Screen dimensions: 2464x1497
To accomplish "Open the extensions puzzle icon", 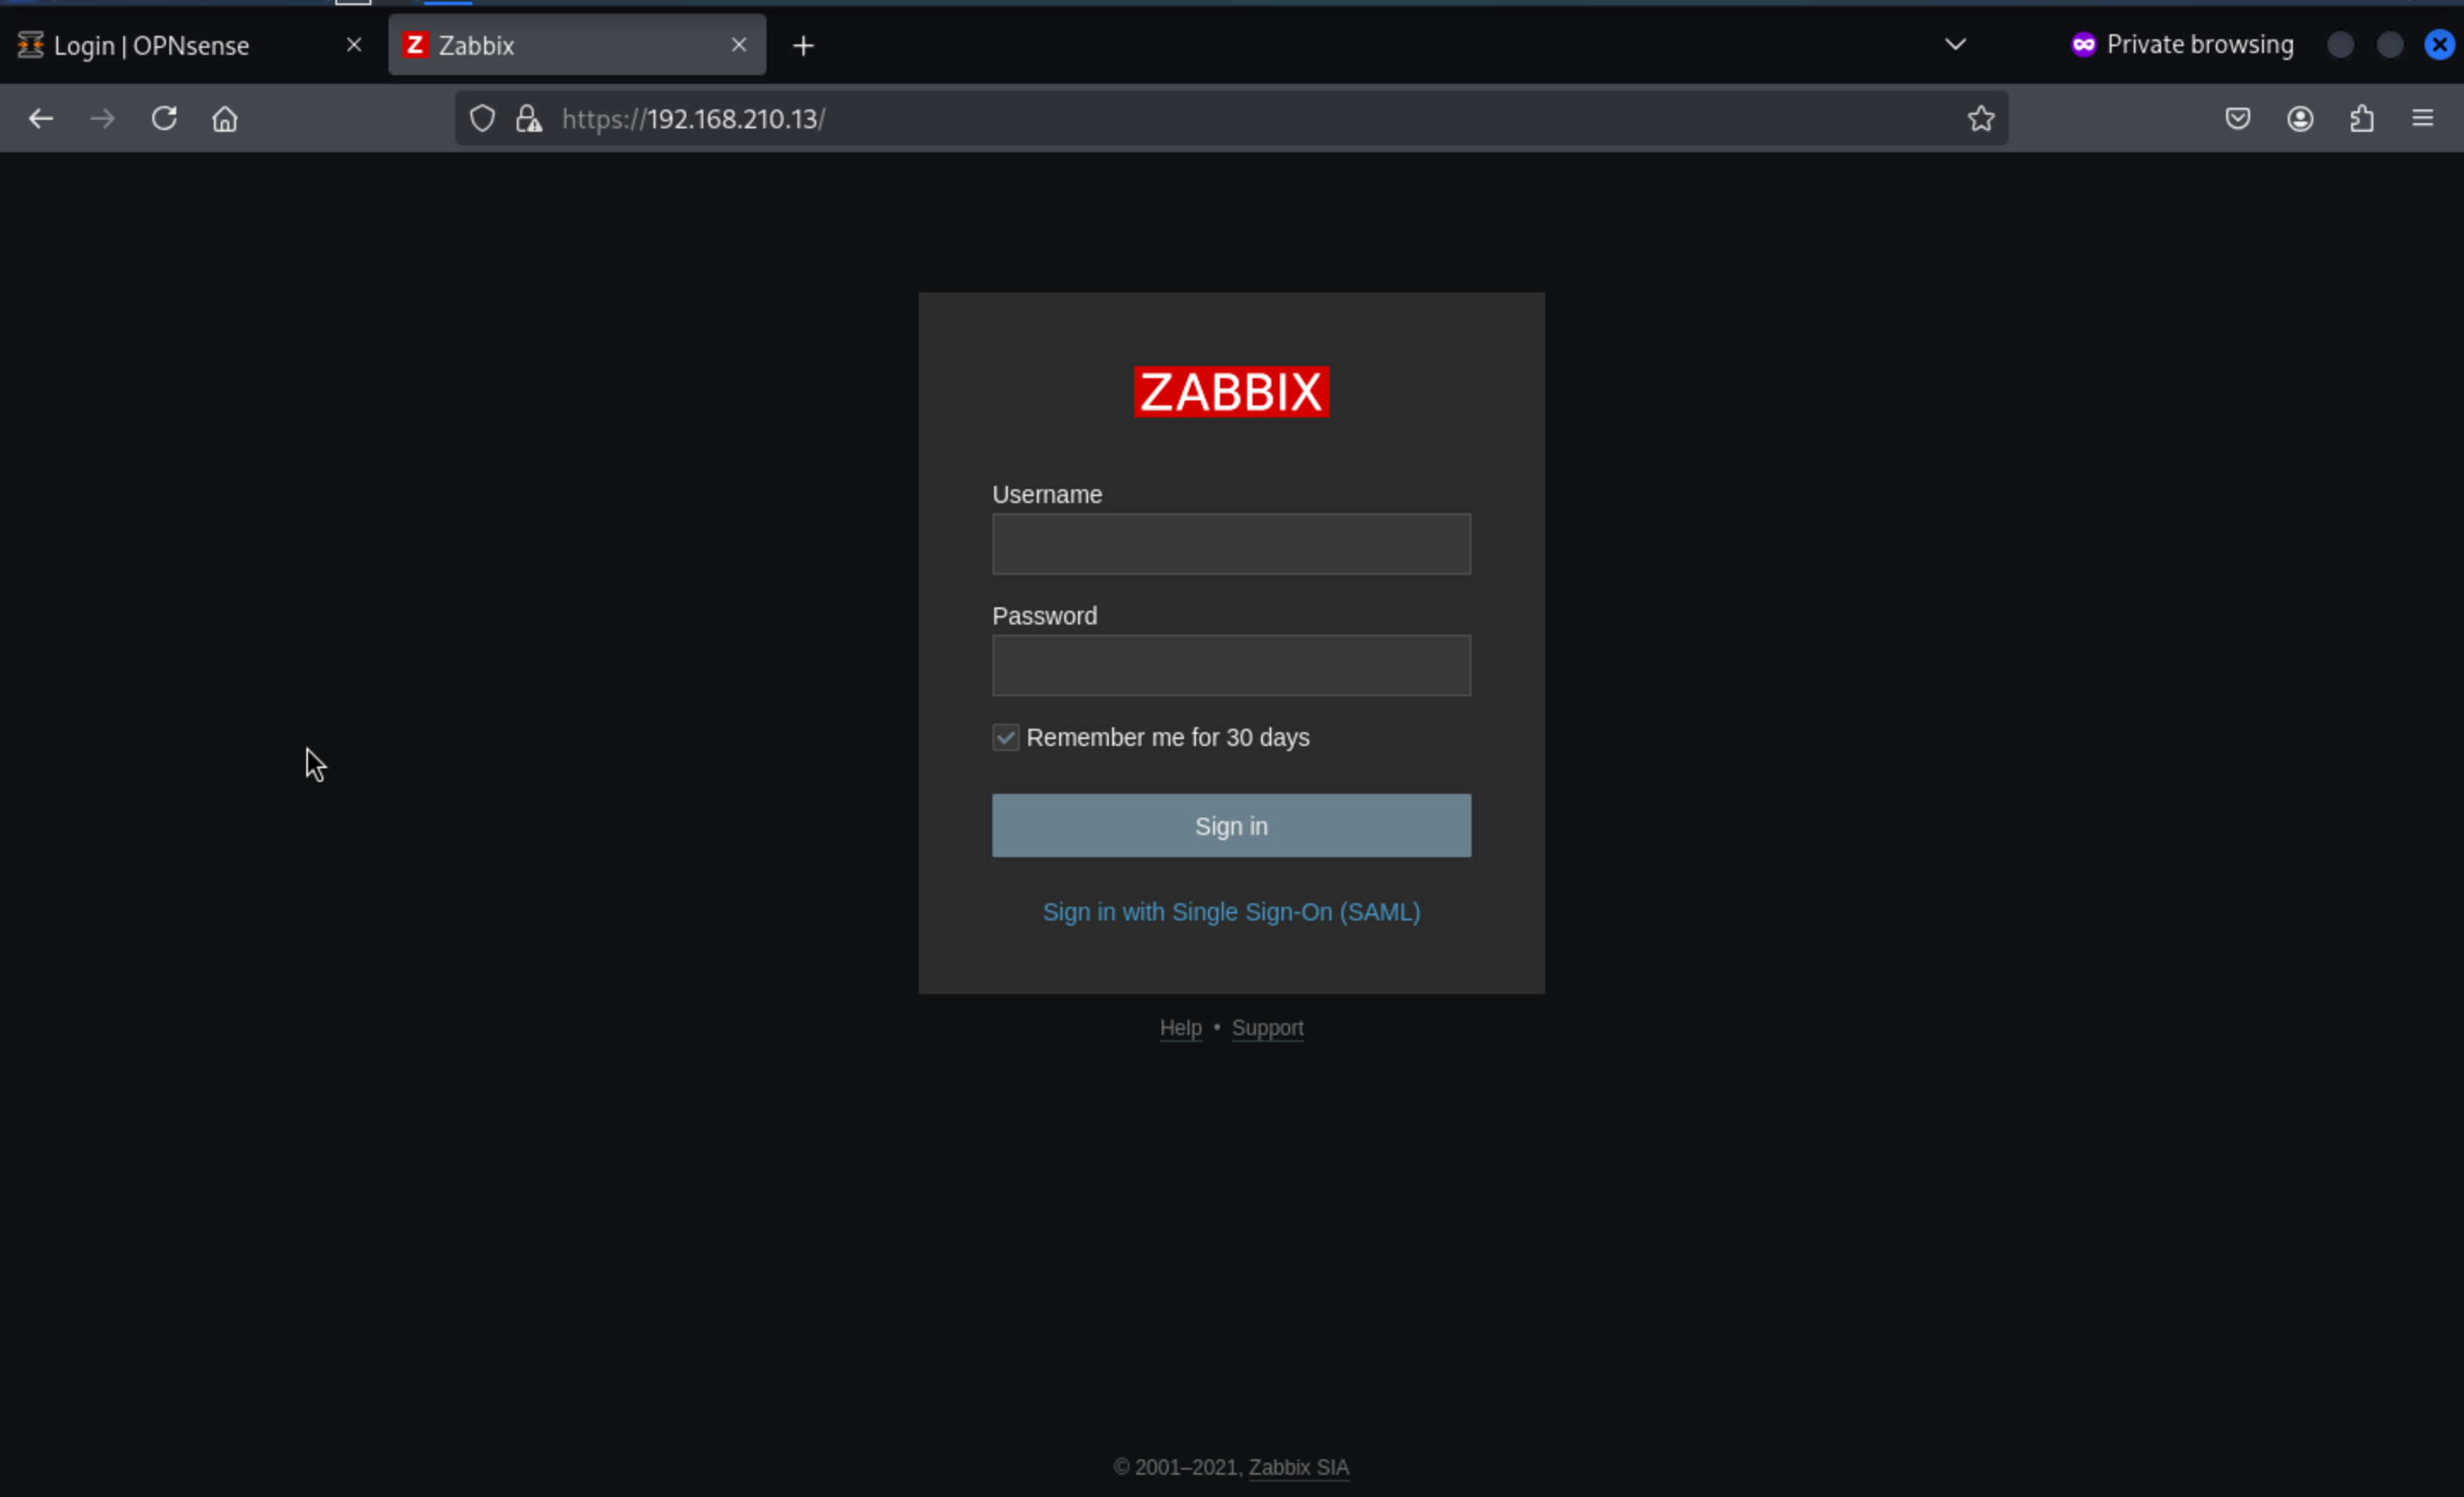I will pos(2361,119).
